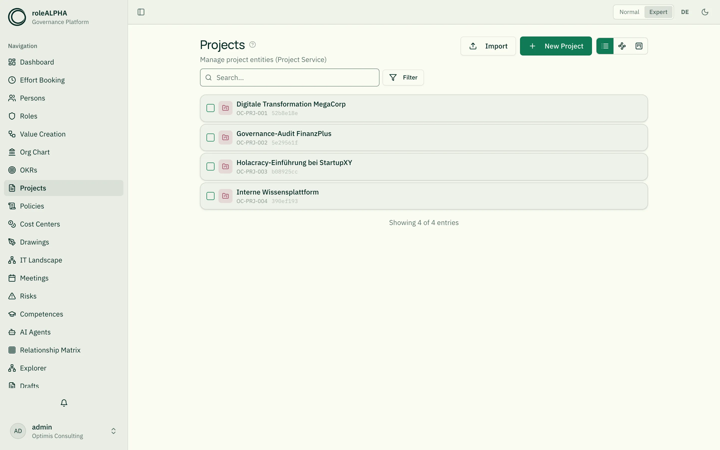Image resolution: width=720 pixels, height=450 pixels.
Task: Go to Org Chart
Action: pyautogui.click(x=64, y=152)
